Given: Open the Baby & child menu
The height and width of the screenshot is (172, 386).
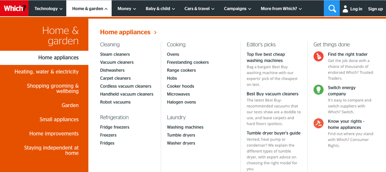Looking at the screenshot, I should (x=160, y=9).
